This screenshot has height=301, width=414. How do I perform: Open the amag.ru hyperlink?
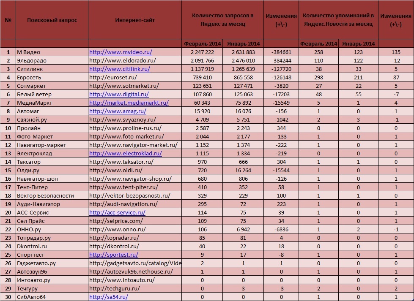tap(118, 111)
